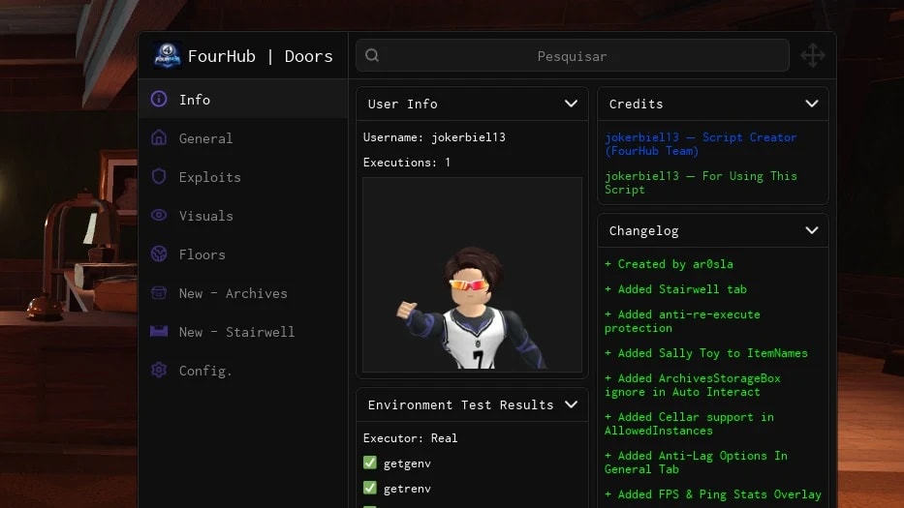Click jokerbiel13 For Using This Script credit
904x508 pixels.
(701, 183)
